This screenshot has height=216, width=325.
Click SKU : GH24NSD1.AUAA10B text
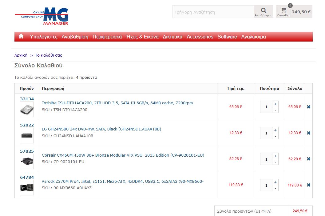[x=67, y=136]
